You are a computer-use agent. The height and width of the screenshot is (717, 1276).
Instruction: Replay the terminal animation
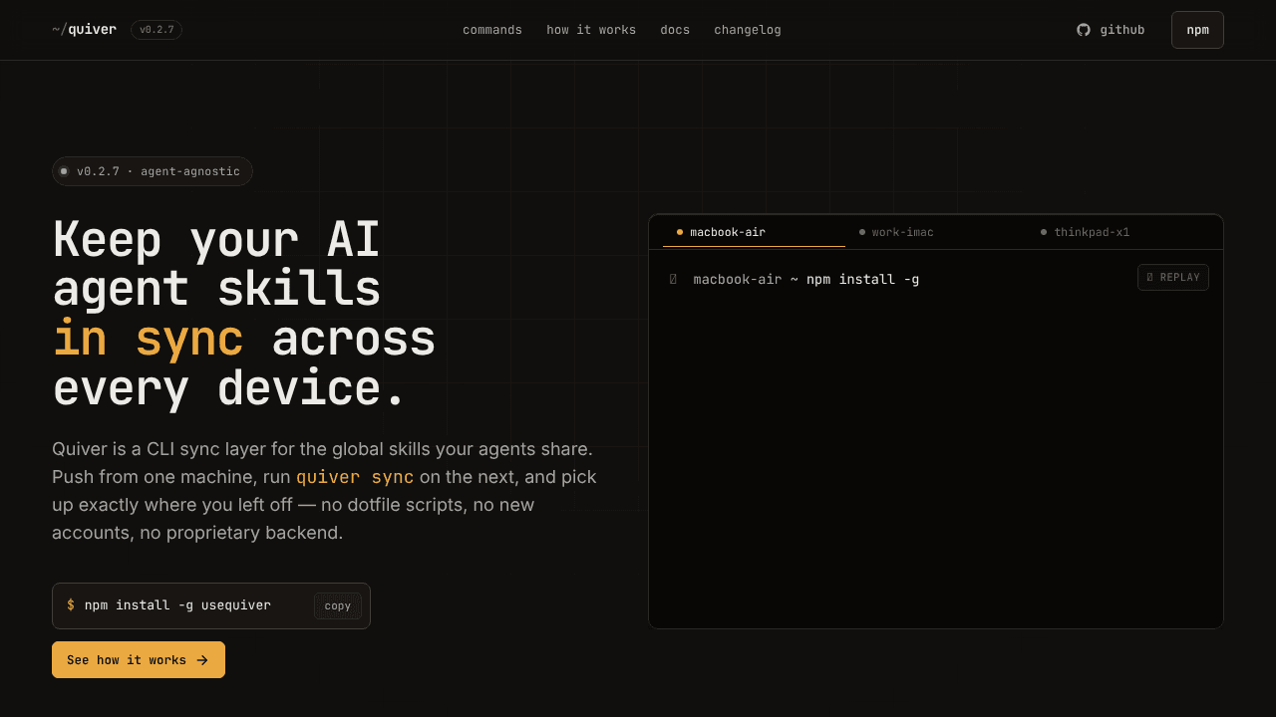pos(1173,278)
